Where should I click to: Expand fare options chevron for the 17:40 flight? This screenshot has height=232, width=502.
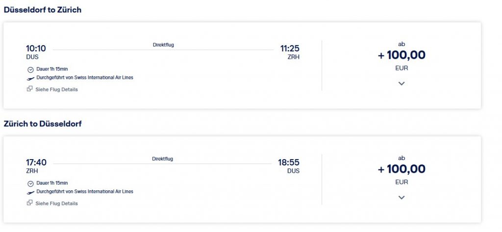click(x=402, y=198)
